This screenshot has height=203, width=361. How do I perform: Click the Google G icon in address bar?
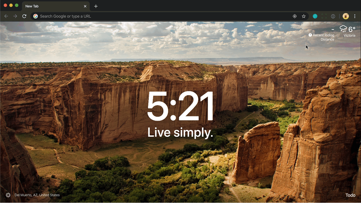click(x=36, y=16)
